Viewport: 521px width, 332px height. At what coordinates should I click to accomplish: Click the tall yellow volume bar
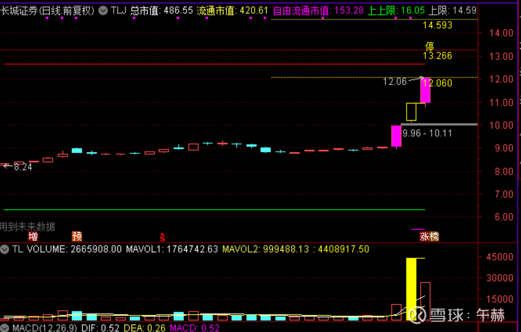411,289
